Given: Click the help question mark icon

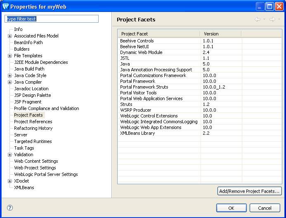Looking at the screenshot, I should 10,208.
